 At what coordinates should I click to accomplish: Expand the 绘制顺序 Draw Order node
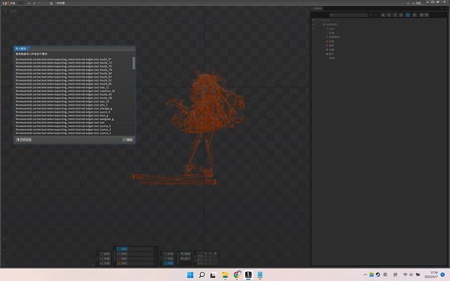click(x=324, y=37)
